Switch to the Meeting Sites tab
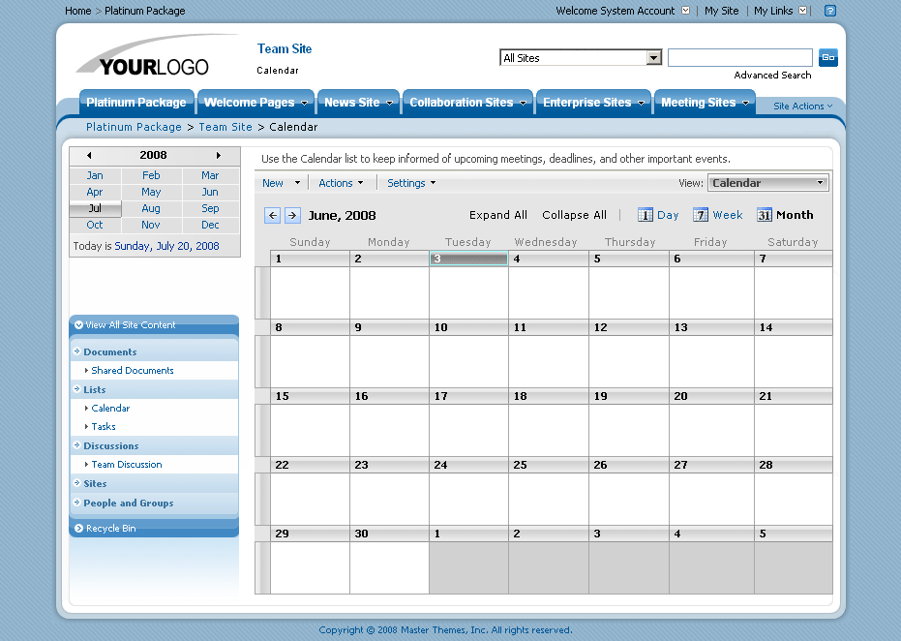The height and width of the screenshot is (641, 901). tap(699, 101)
